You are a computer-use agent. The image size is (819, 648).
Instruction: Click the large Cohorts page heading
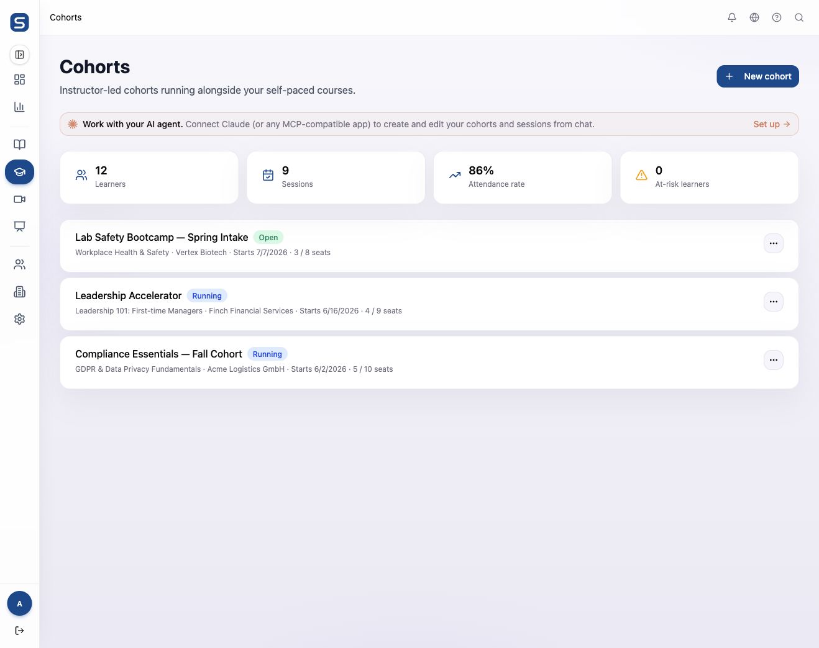pyautogui.click(x=95, y=67)
